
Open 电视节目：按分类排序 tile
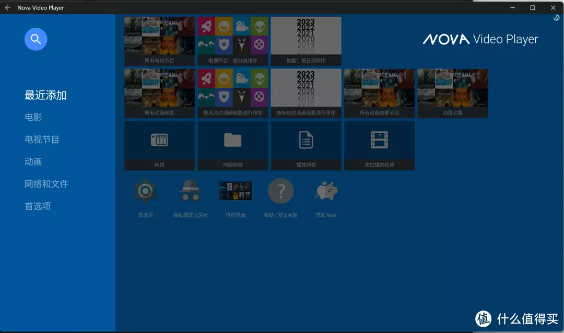[x=233, y=41]
